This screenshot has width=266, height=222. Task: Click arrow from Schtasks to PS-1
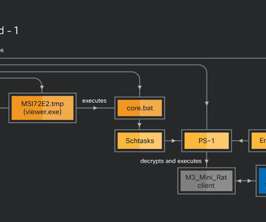click(174, 141)
